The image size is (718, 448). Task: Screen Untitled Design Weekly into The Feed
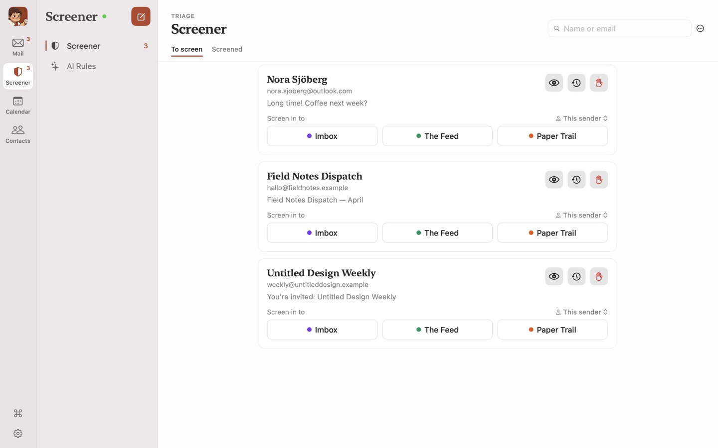click(437, 330)
